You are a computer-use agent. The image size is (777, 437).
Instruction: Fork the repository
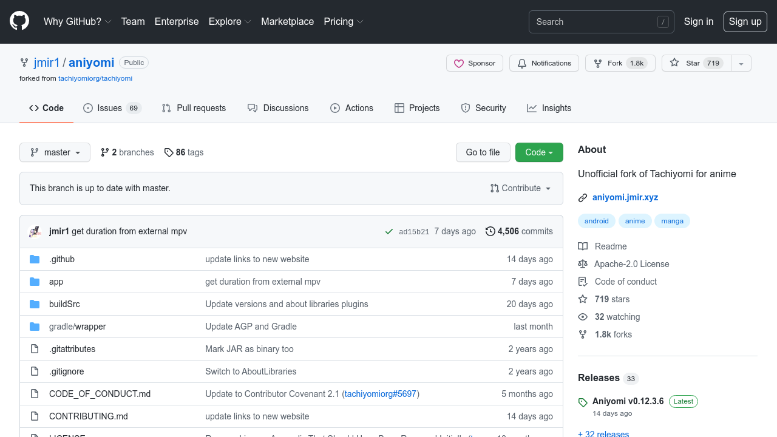tap(620, 63)
